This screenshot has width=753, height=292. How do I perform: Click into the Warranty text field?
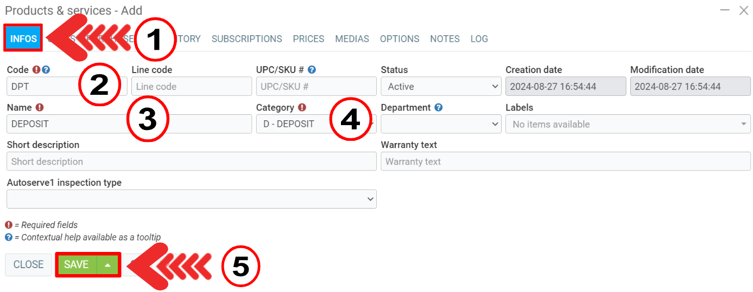click(565, 161)
